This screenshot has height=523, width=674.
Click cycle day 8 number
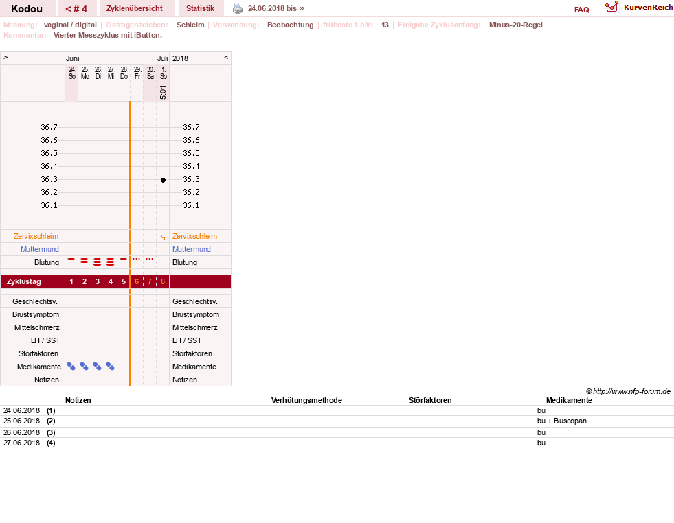tap(162, 281)
